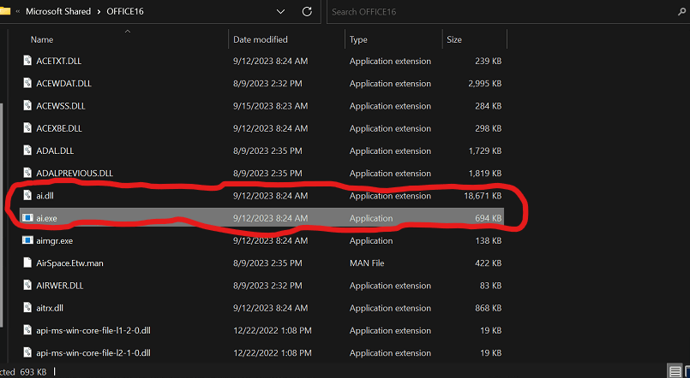Image resolution: width=690 pixels, height=378 pixels.
Task: Click the OFFICE16 breadcrumb
Action: [125, 11]
